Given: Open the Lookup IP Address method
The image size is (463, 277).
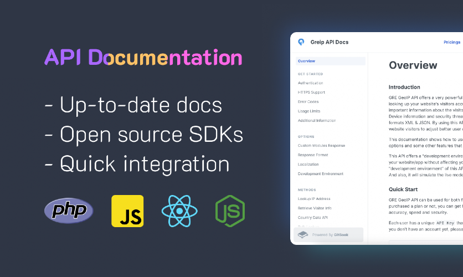Looking at the screenshot, I should [314, 199].
